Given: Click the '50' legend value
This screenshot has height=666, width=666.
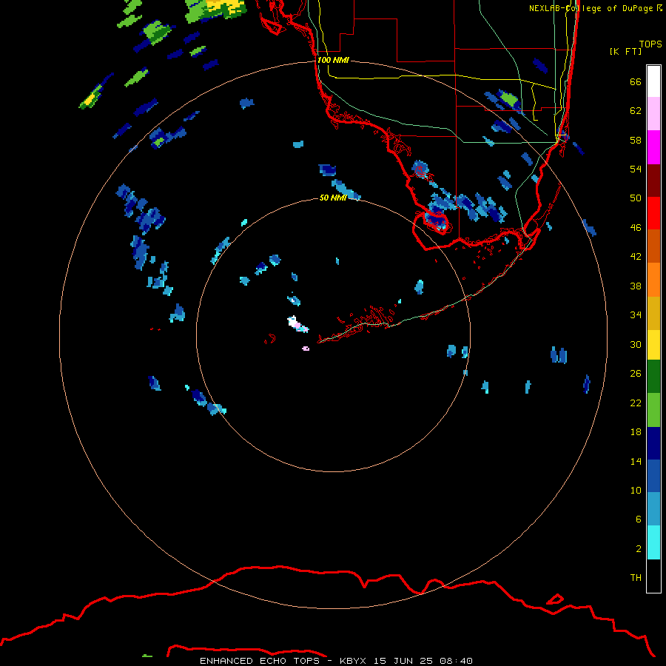Looking at the screenshot, I should click(x=636, y=198).
